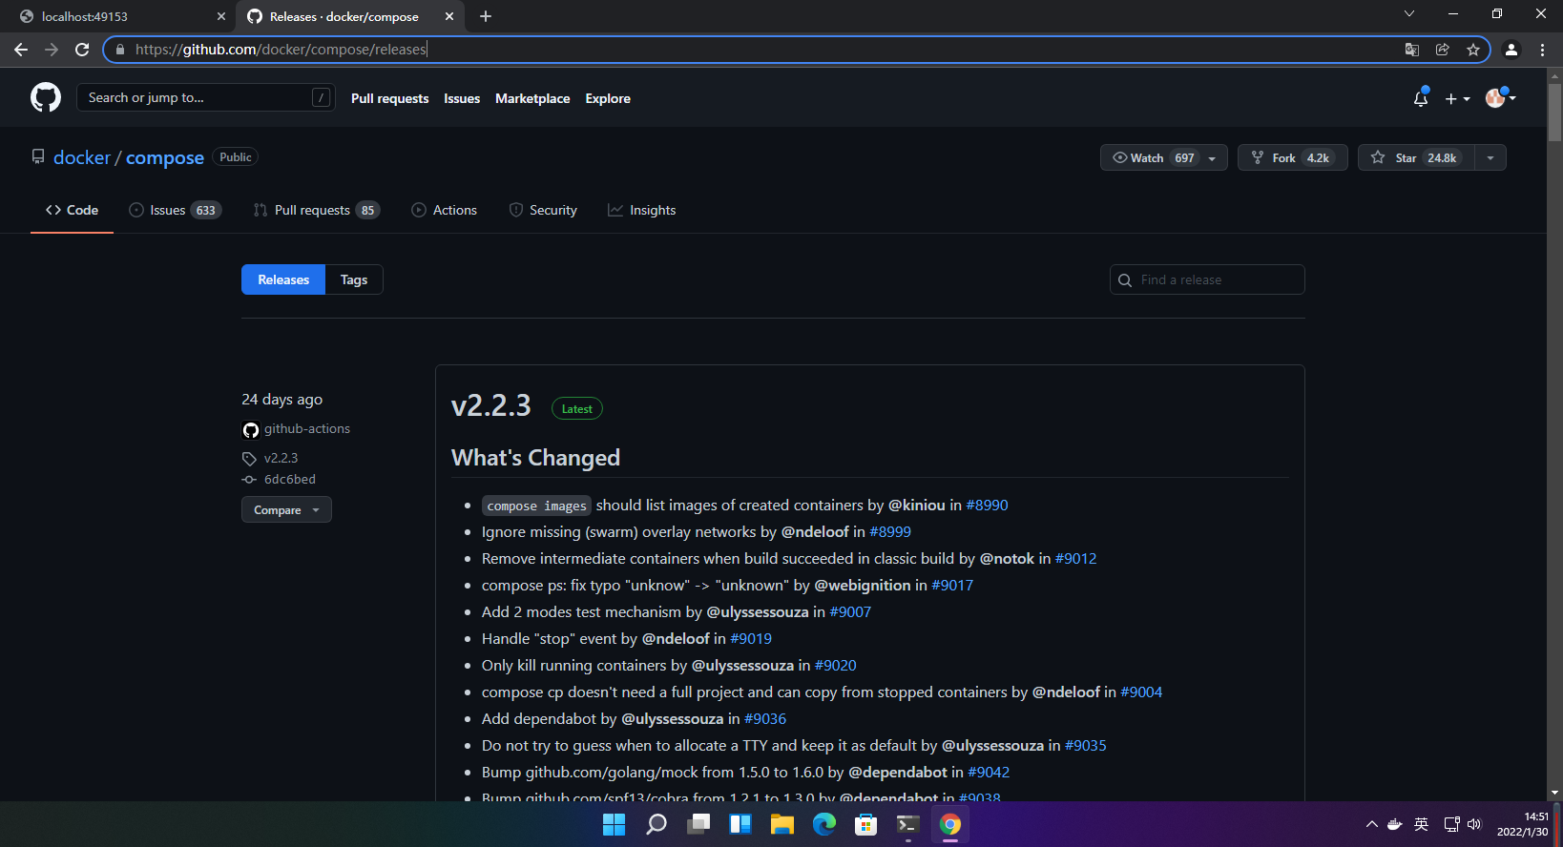The image size is (1563, 847).
Task: Open Explore in top nav
Action: click(608, 98)
